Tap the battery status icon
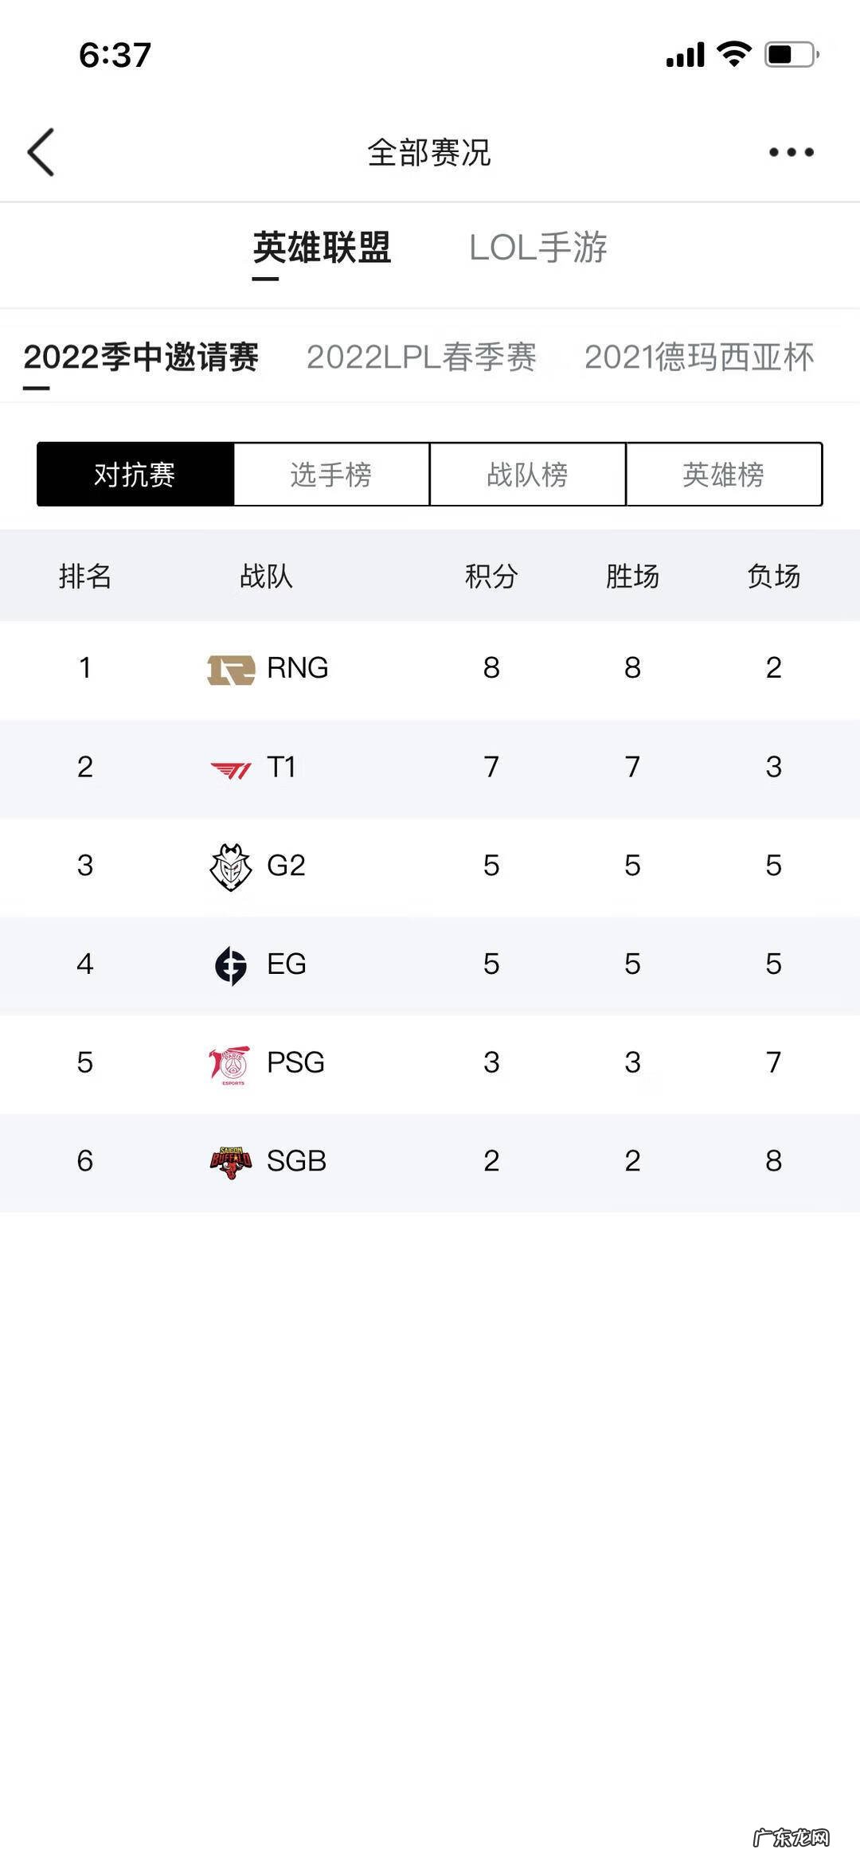This screenshot has width=860, height=1861. [x=791, y=55]
